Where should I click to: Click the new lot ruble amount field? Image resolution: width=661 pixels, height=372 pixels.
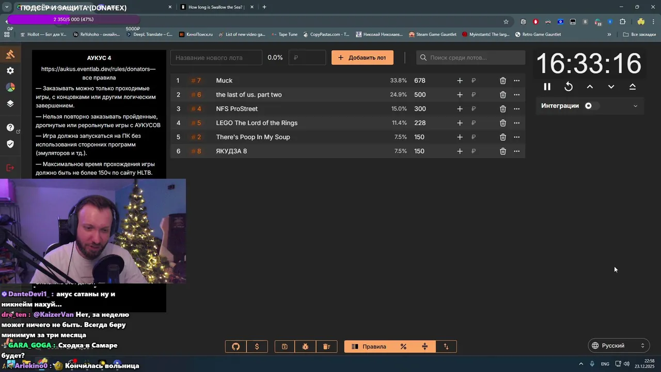coord(308,58)
